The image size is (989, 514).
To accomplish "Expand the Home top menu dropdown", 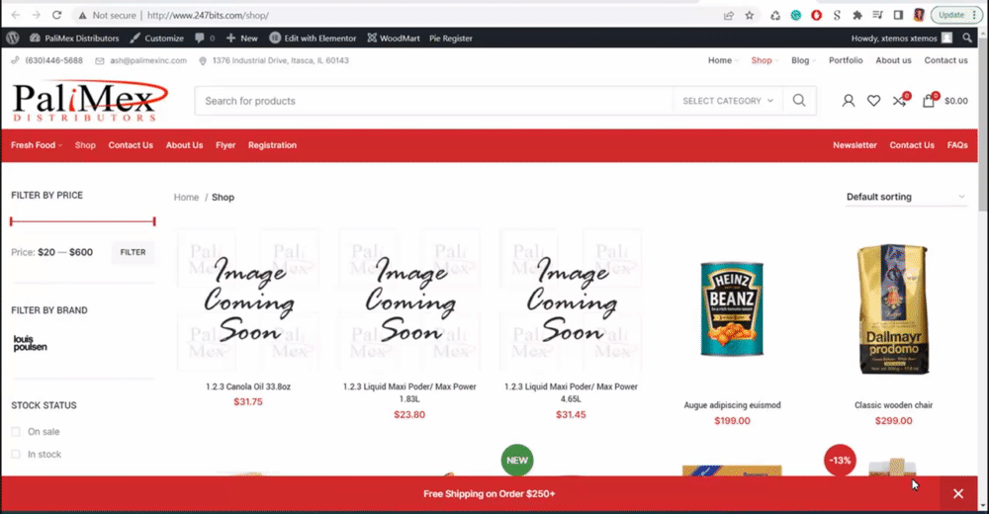I will [x=723, y=60].
